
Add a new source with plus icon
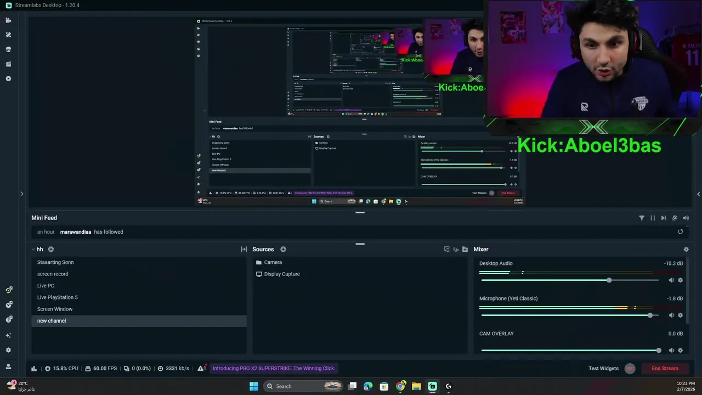283,249
